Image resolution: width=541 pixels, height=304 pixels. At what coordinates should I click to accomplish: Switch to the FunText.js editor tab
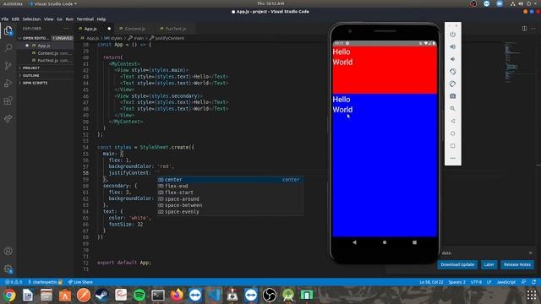point(175,29)
